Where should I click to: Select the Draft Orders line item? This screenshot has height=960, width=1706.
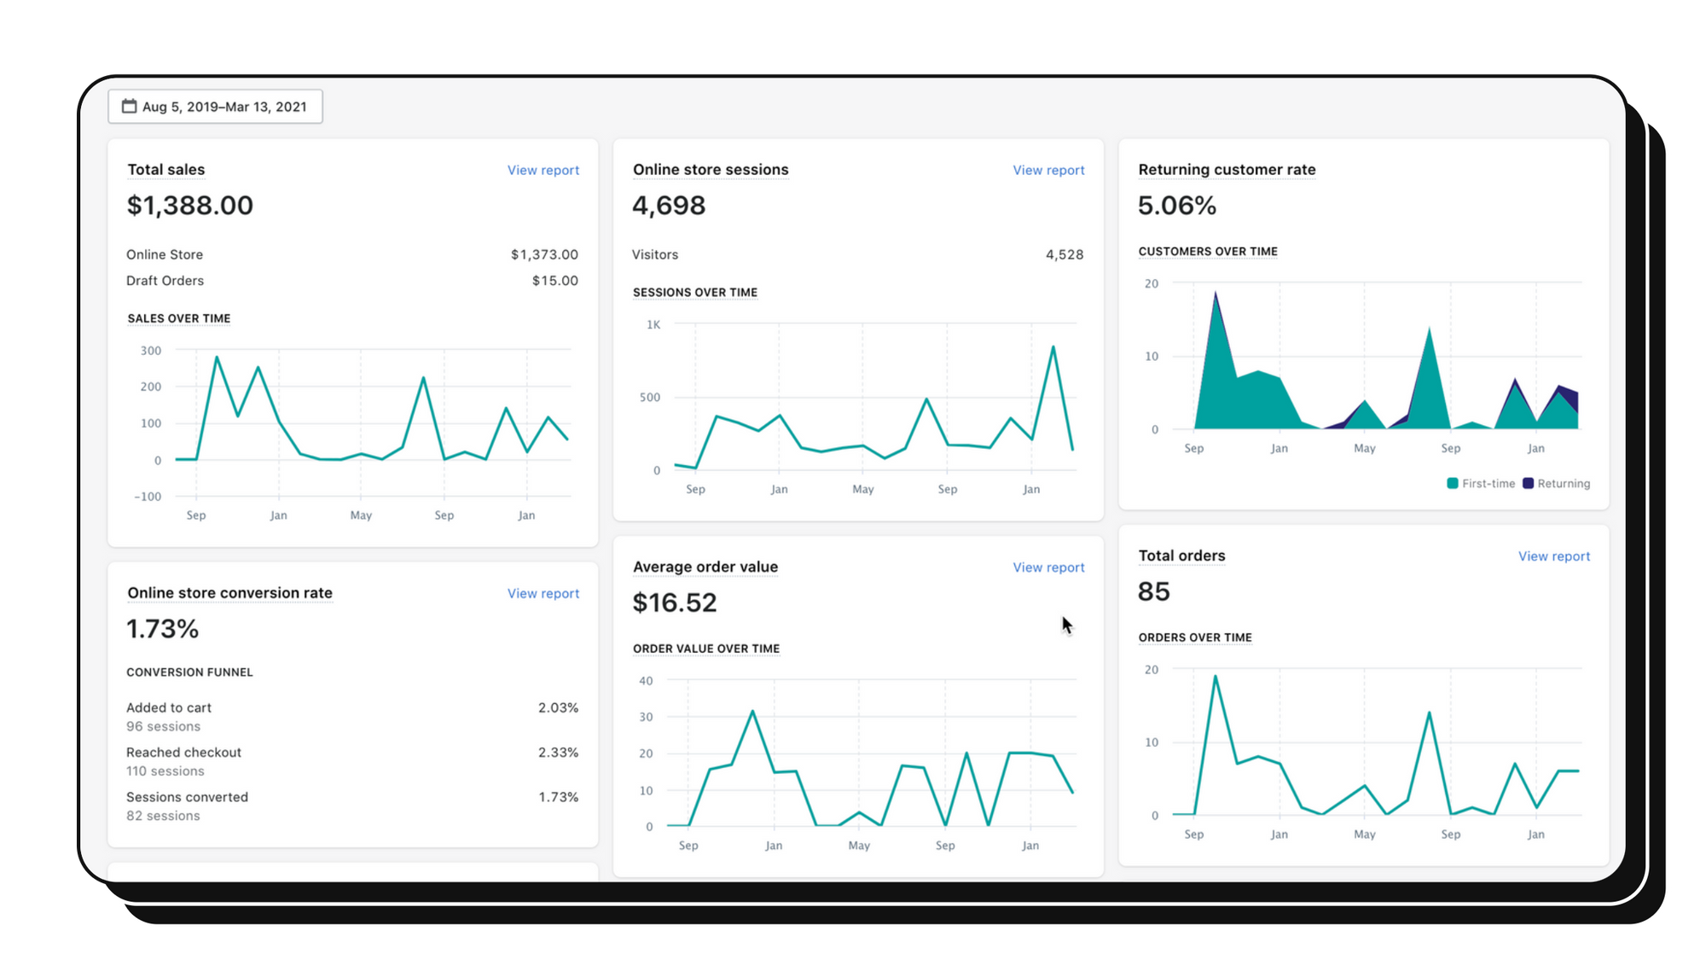pyautogui.click(x=165, y=280)
